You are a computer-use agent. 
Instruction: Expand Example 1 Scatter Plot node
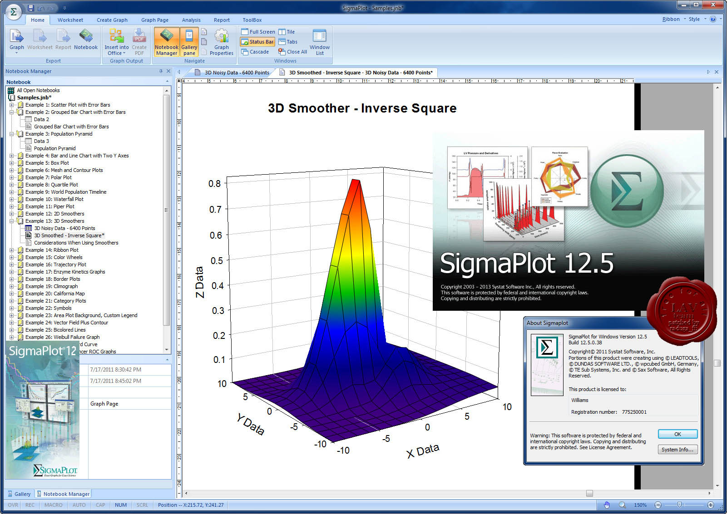pos(12,105)
